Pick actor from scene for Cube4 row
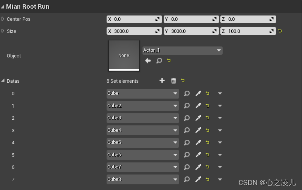The width and height of the screenshot is (302, 190). point(198,130)
